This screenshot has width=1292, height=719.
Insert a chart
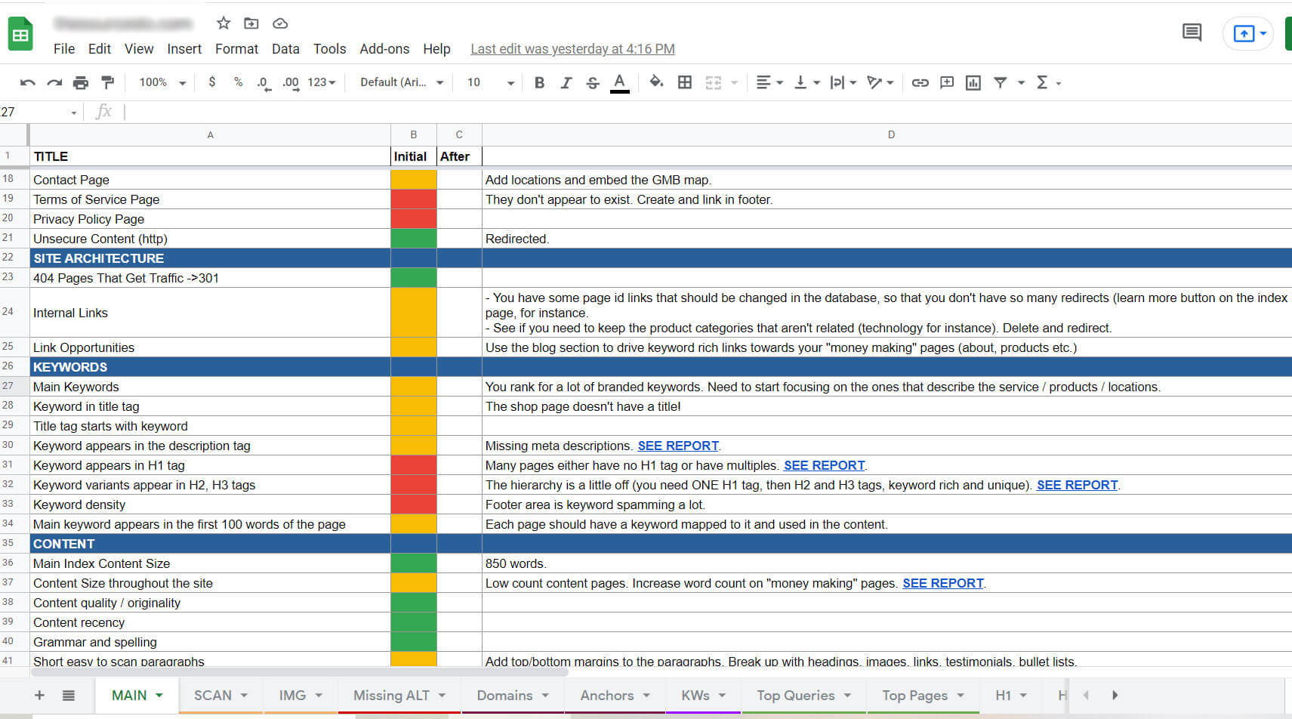pyautogui.click(x=973, y=82)
